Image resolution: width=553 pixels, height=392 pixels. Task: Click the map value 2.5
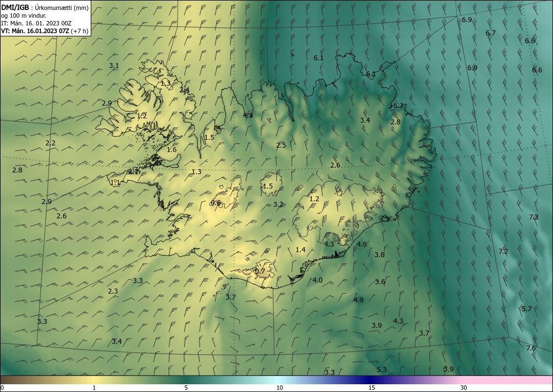(281, 145)
